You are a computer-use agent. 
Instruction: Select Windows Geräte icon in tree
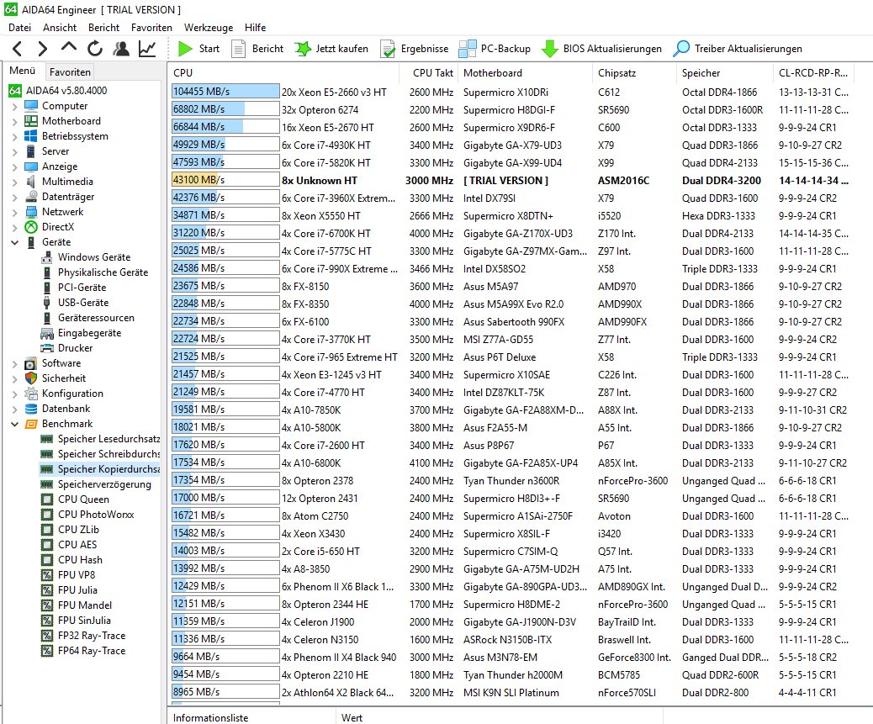pyautogui.click(x=47, y=257)
